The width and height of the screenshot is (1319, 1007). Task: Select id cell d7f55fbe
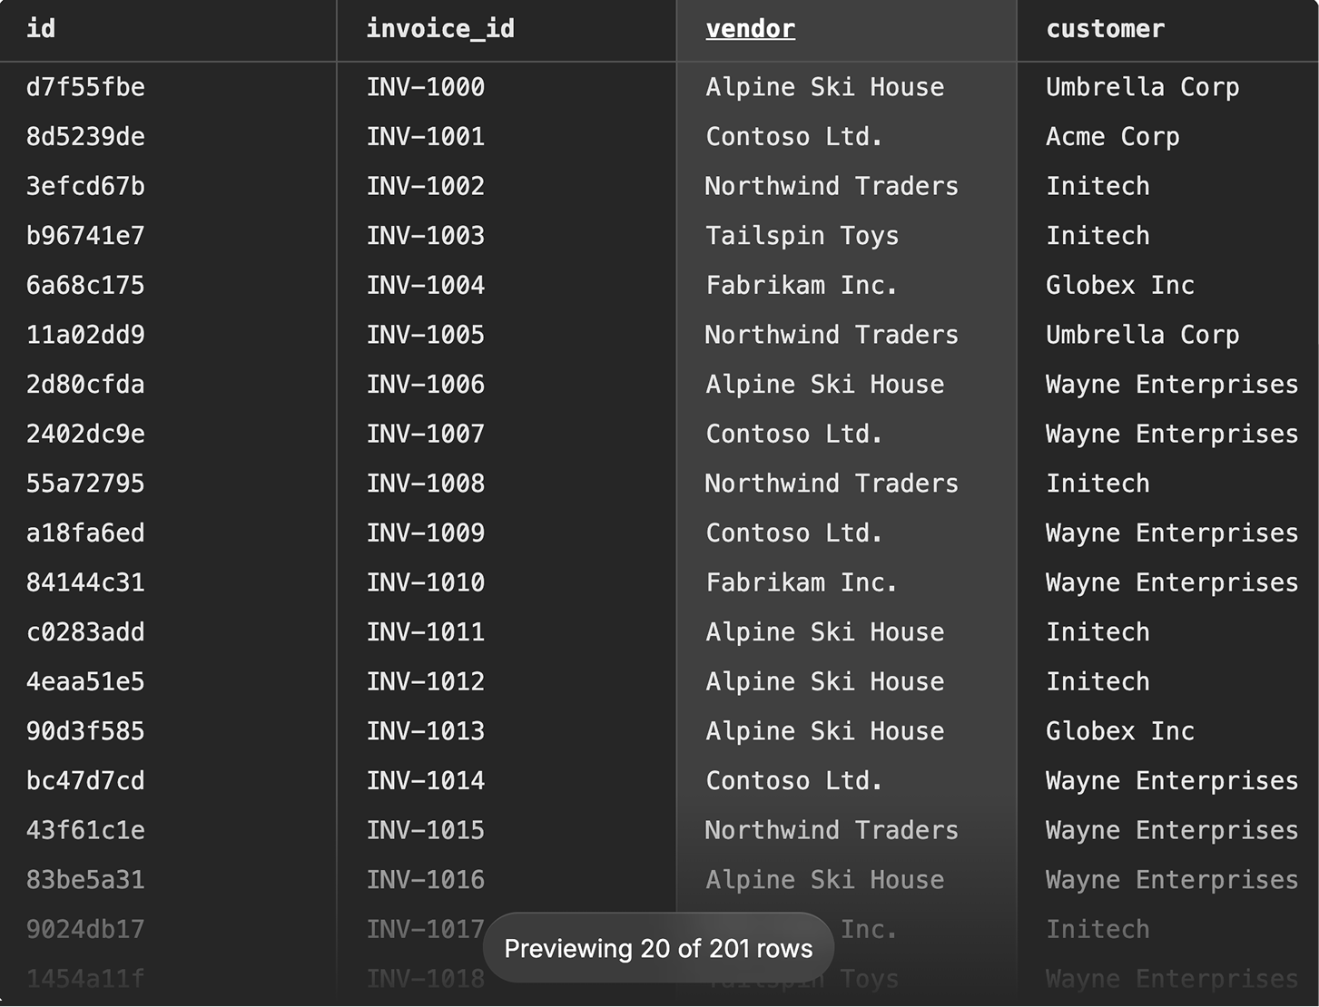tap(85, 87)
